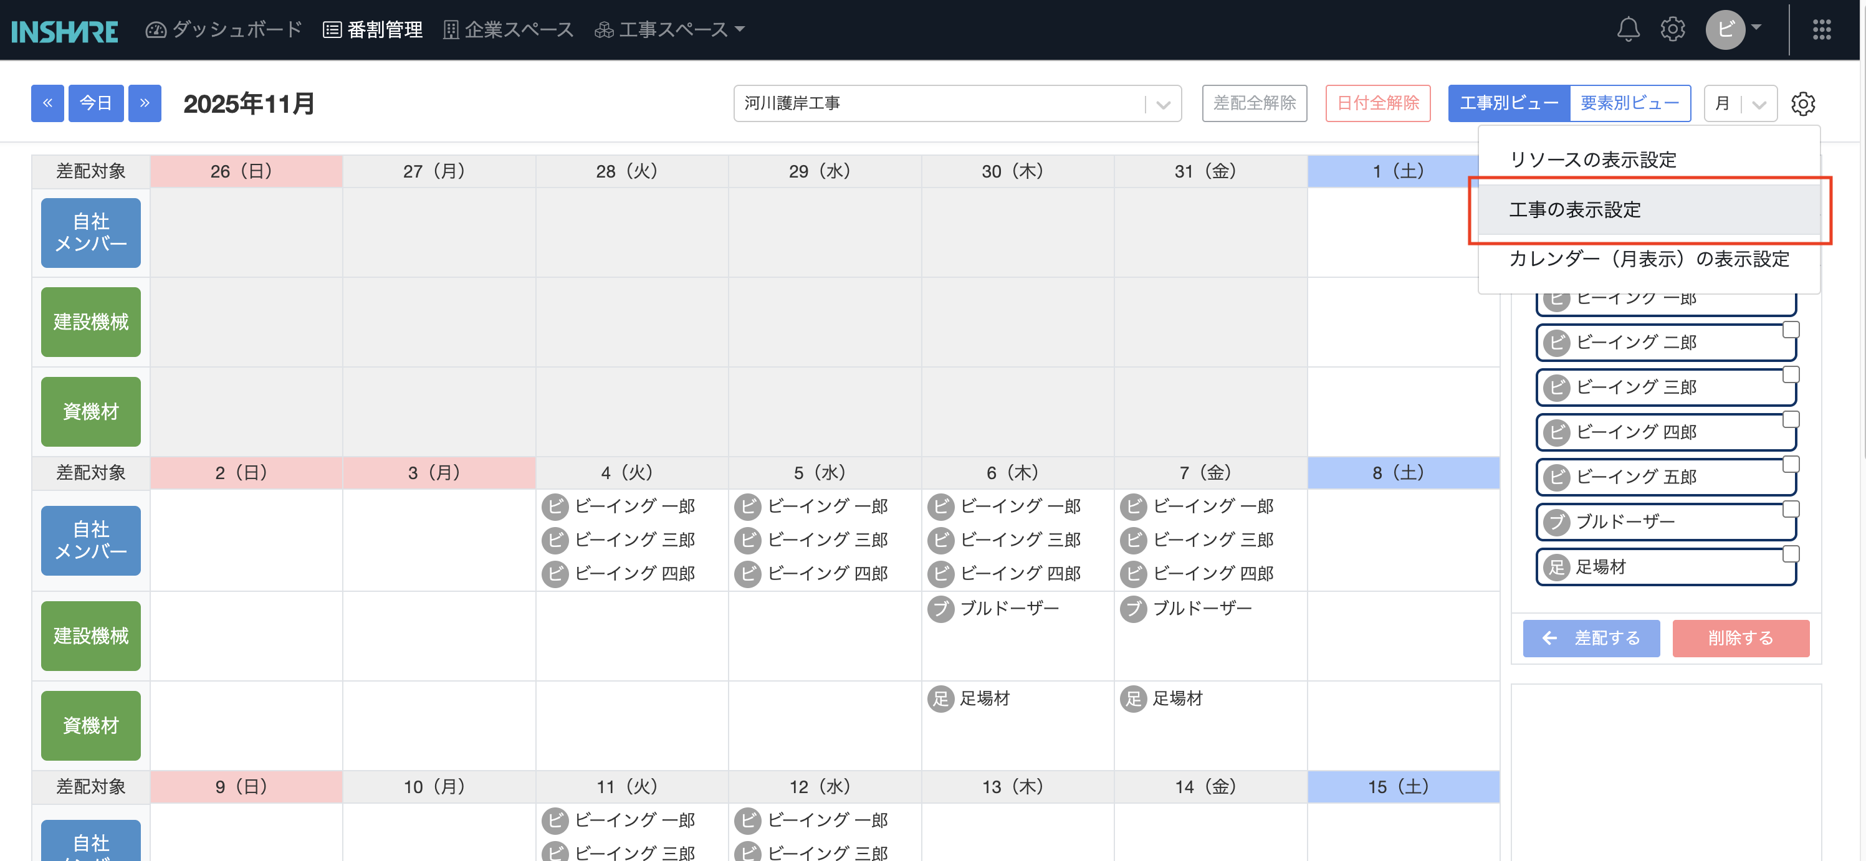The height and width of the screenshot is (861, 1866).
Task: Switch to 工事別ビュー
Action: pyautogui.click(x=1509, y=103)
